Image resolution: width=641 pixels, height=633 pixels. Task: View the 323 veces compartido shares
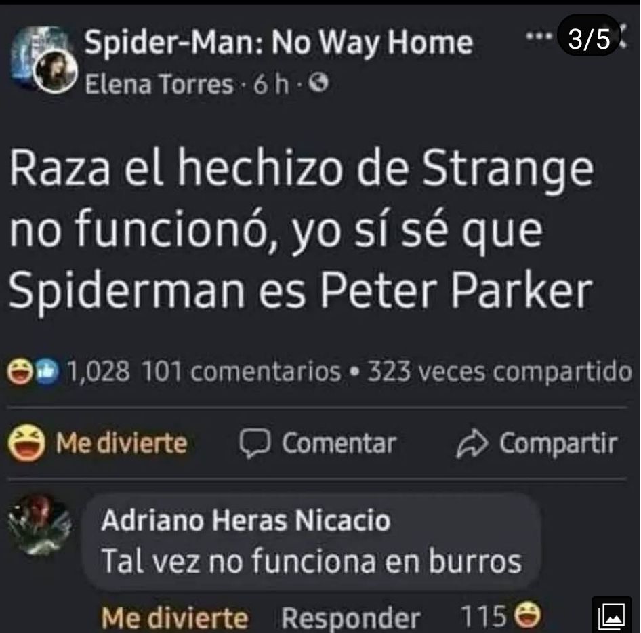(x=499, y=371)
